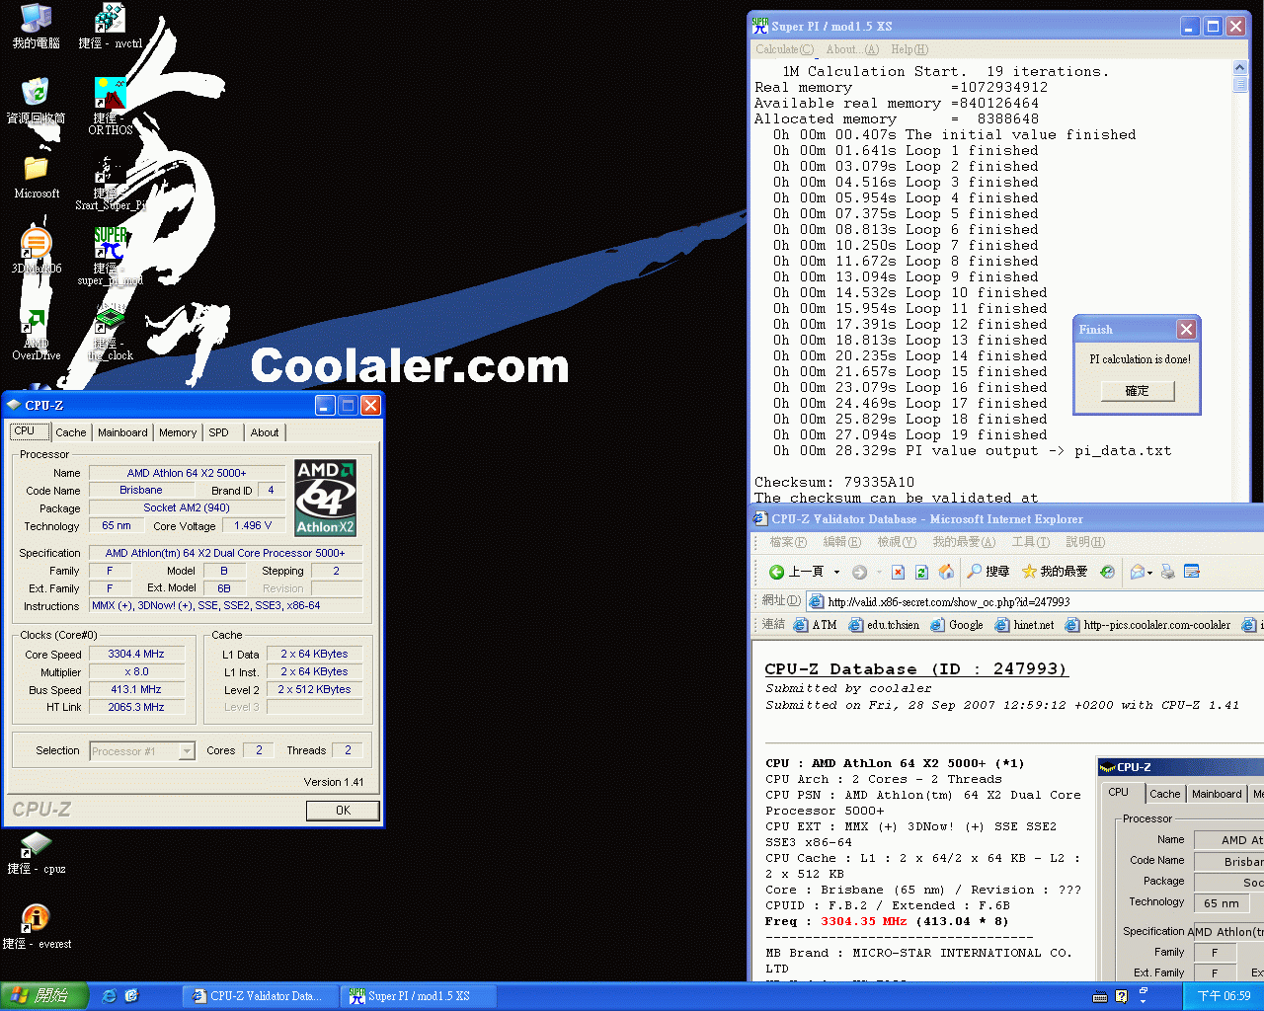Launch the Start_Super_Pi shortcut

[110, 182]
